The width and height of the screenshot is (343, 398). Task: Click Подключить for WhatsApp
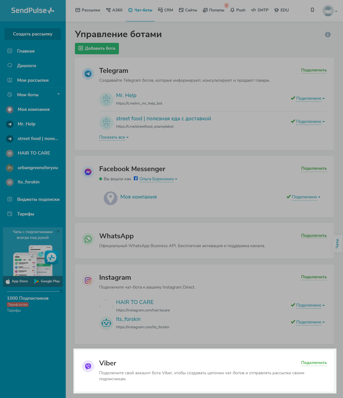(x=314, y=235)
